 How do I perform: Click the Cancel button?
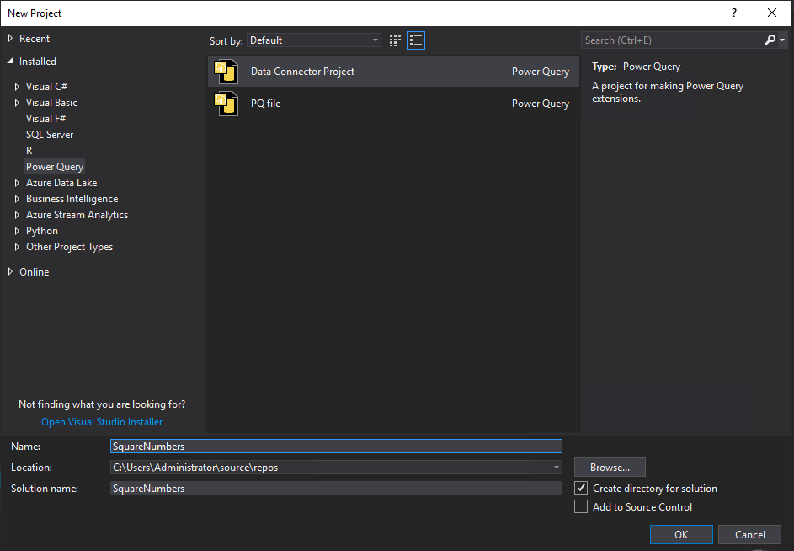[x=750, y=534]
